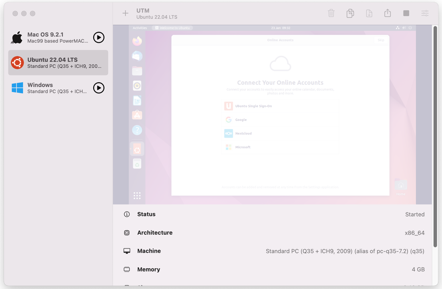Select the Windows VM entry
Viewport: 442px width, 289px height.
point(53,88)
